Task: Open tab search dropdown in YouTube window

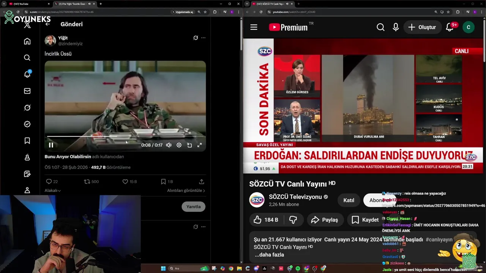Action: click(x=247, y=4)
